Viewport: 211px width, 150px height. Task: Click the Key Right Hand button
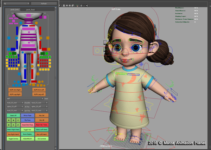tap(13, 134)
